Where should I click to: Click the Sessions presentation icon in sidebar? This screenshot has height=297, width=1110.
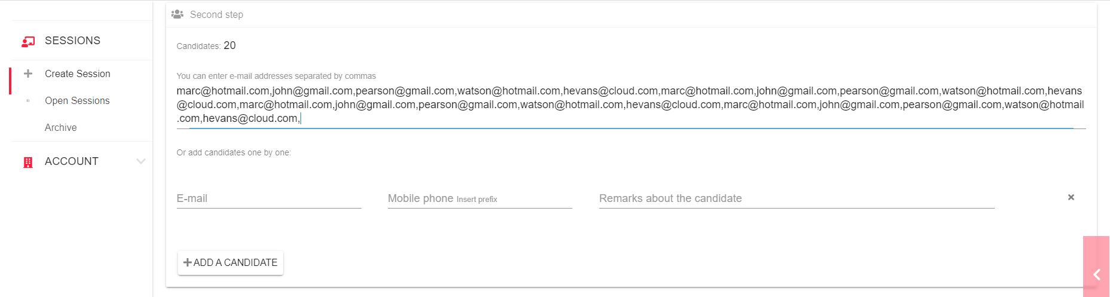(x=27, y=41)
